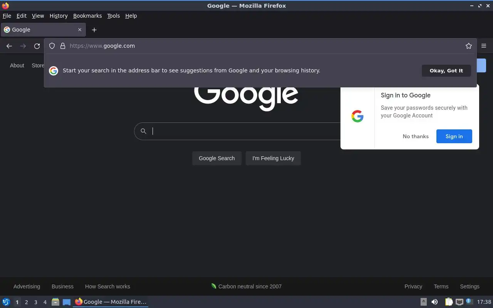
Task: Select the Google tab
Action: [43, 30]
